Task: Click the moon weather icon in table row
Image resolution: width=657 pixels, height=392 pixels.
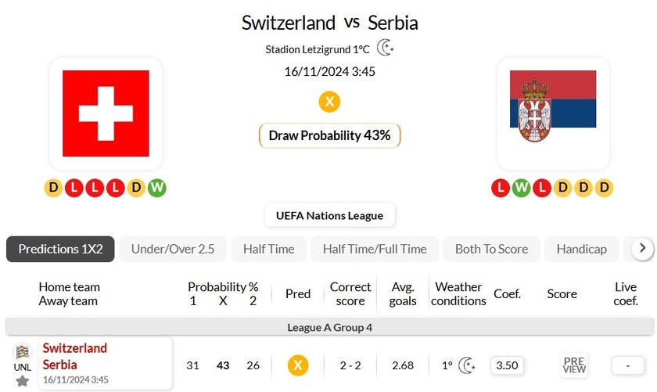Action: click(467, 365)
